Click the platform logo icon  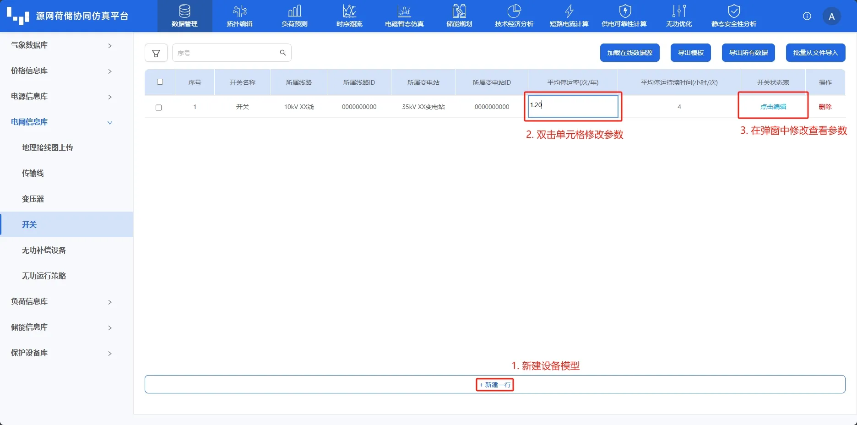tap(18, 16)
